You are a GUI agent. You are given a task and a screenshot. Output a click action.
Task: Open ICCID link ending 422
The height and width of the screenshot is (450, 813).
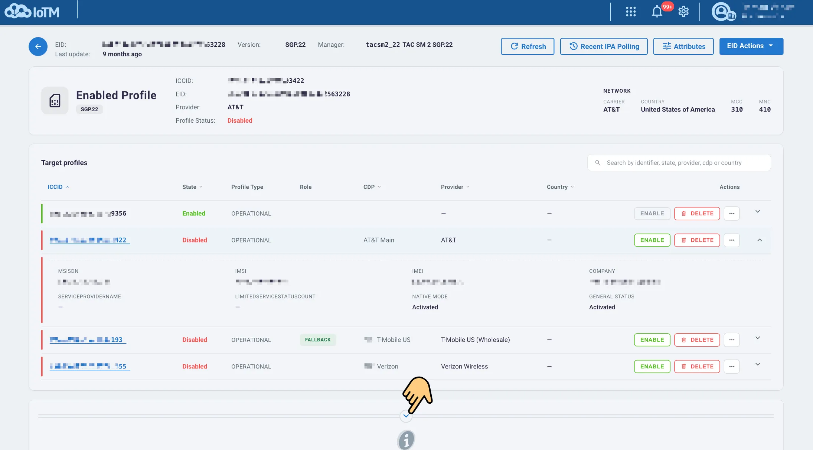point(89,240)
